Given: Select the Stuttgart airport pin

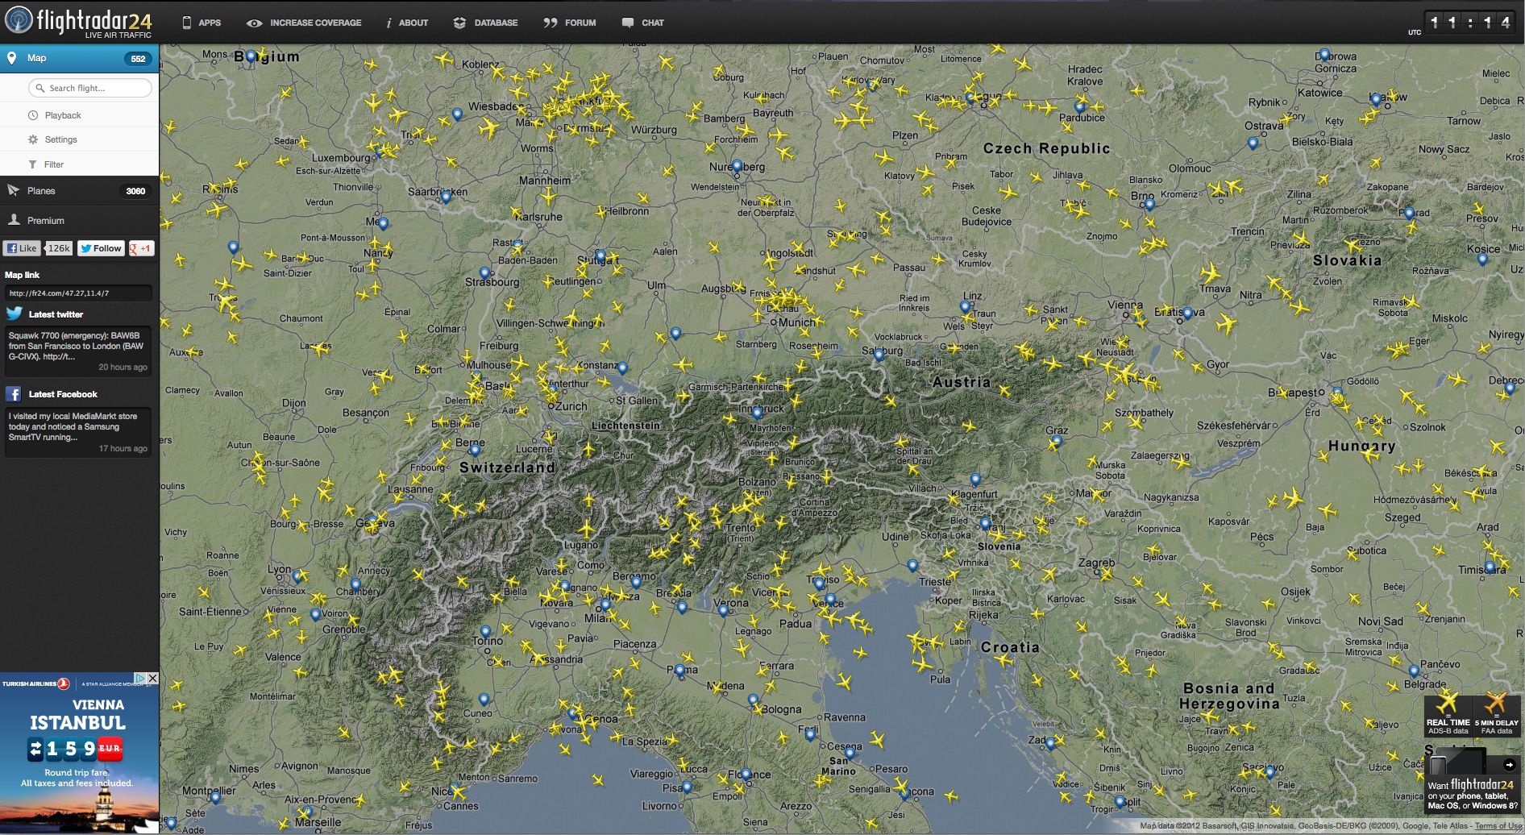Looking at the screenshot, I should [x=600, y=256].
